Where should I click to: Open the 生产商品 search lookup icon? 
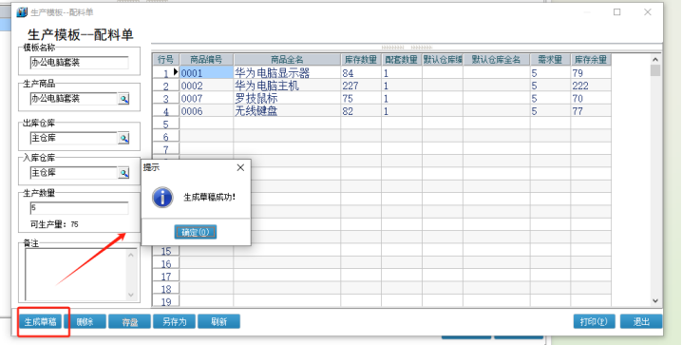tap(124, 99)
